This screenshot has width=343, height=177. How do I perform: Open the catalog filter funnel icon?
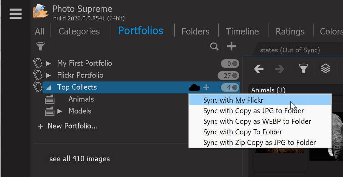(40, 46)
